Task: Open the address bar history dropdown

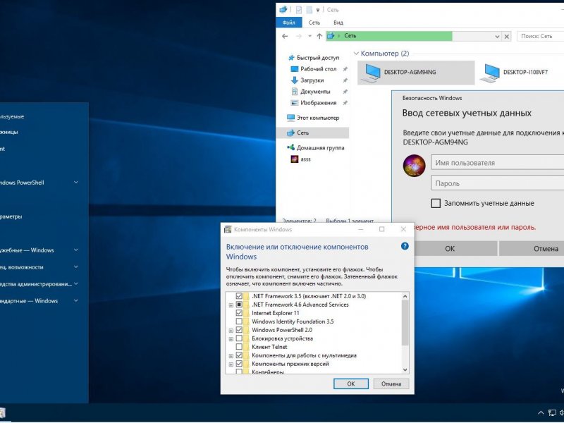Action: point(497,37)
